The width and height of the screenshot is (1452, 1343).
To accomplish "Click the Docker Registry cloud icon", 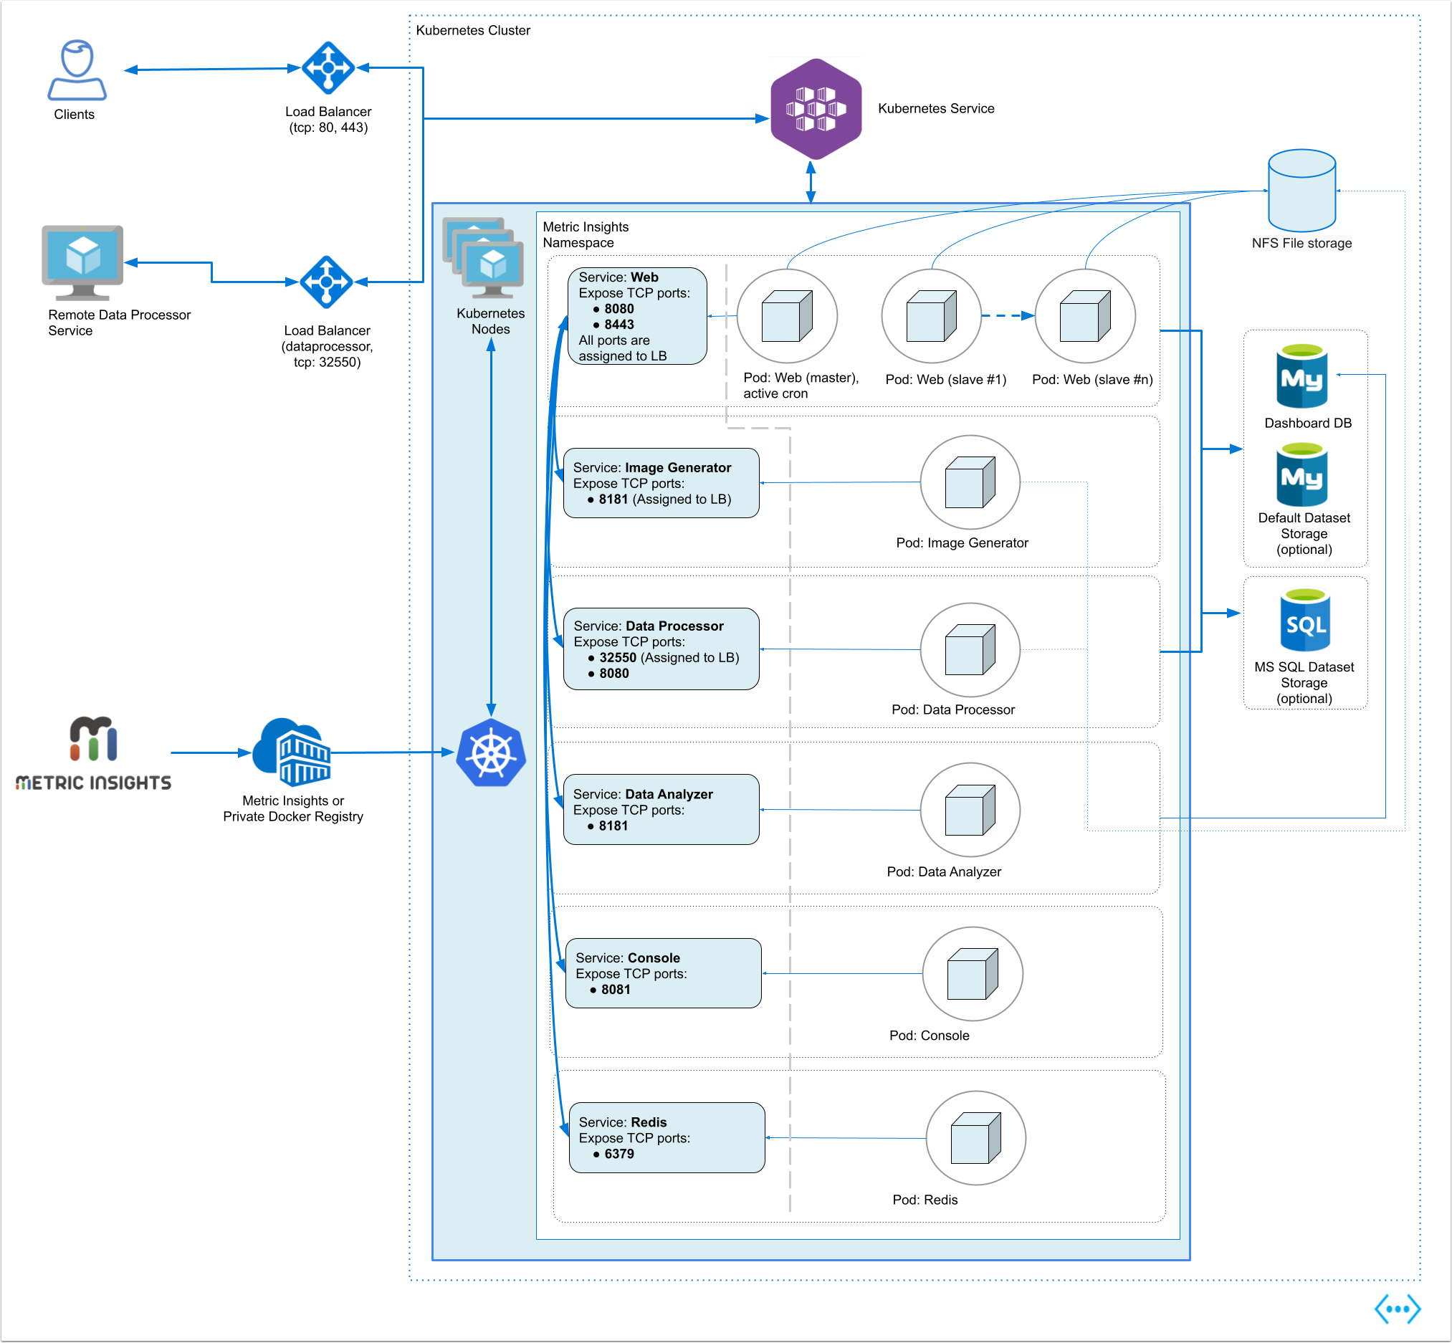I will tap(292, 753).
